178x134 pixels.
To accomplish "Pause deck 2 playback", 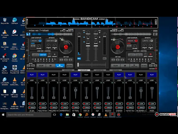I will [x=125, y=66].
